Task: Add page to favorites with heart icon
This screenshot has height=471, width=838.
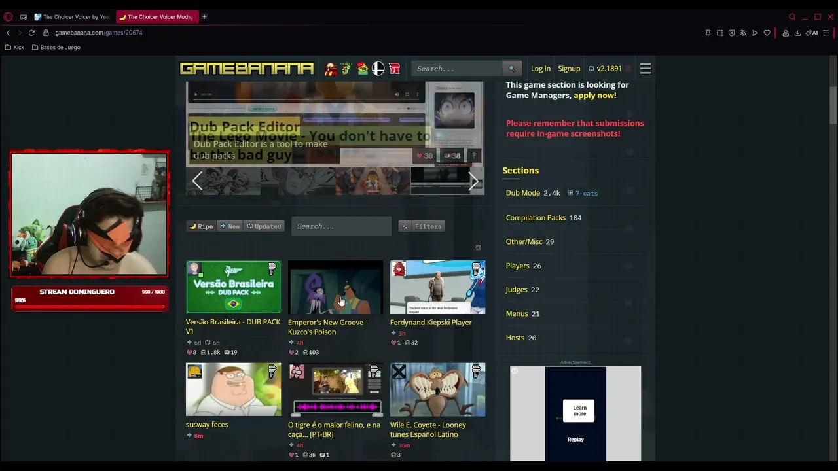Action: 767,33
